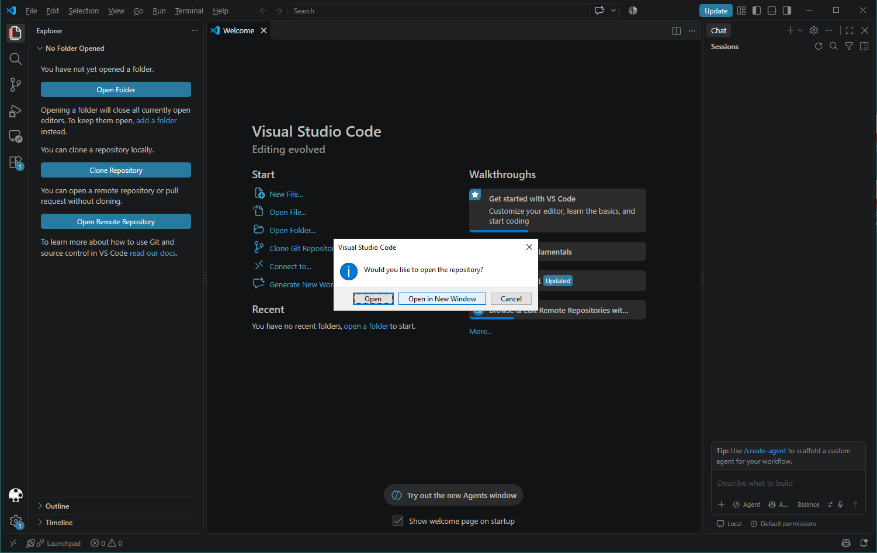The height and width of the screenshot is (553, 877).
Task: Toggle the primary side bar visibility
Action: (757, 11)
